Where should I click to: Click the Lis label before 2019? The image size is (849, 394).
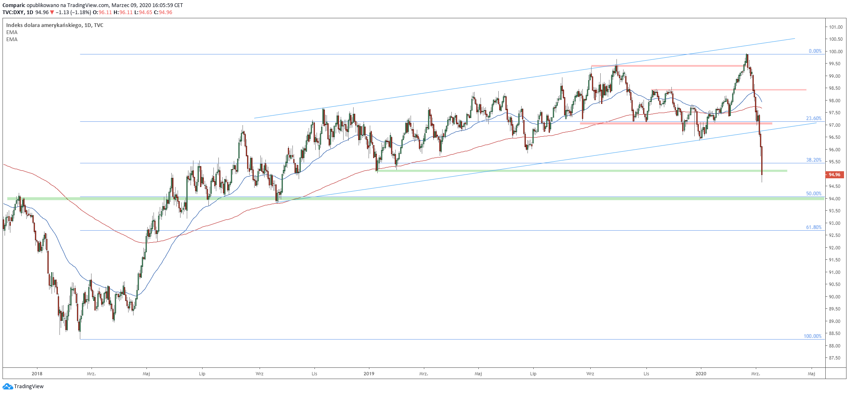314,374
